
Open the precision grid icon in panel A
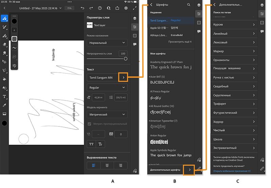pos(134,36)
